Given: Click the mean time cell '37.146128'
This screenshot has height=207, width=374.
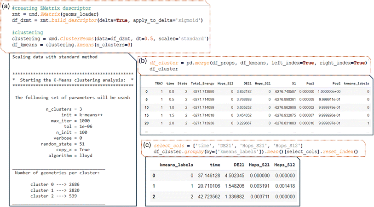Looking at the screenshot, I should (x=209, y=176).
